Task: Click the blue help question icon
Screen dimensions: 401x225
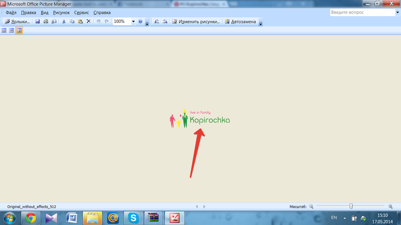Action: pyautogui.click(x=140, y=22)
